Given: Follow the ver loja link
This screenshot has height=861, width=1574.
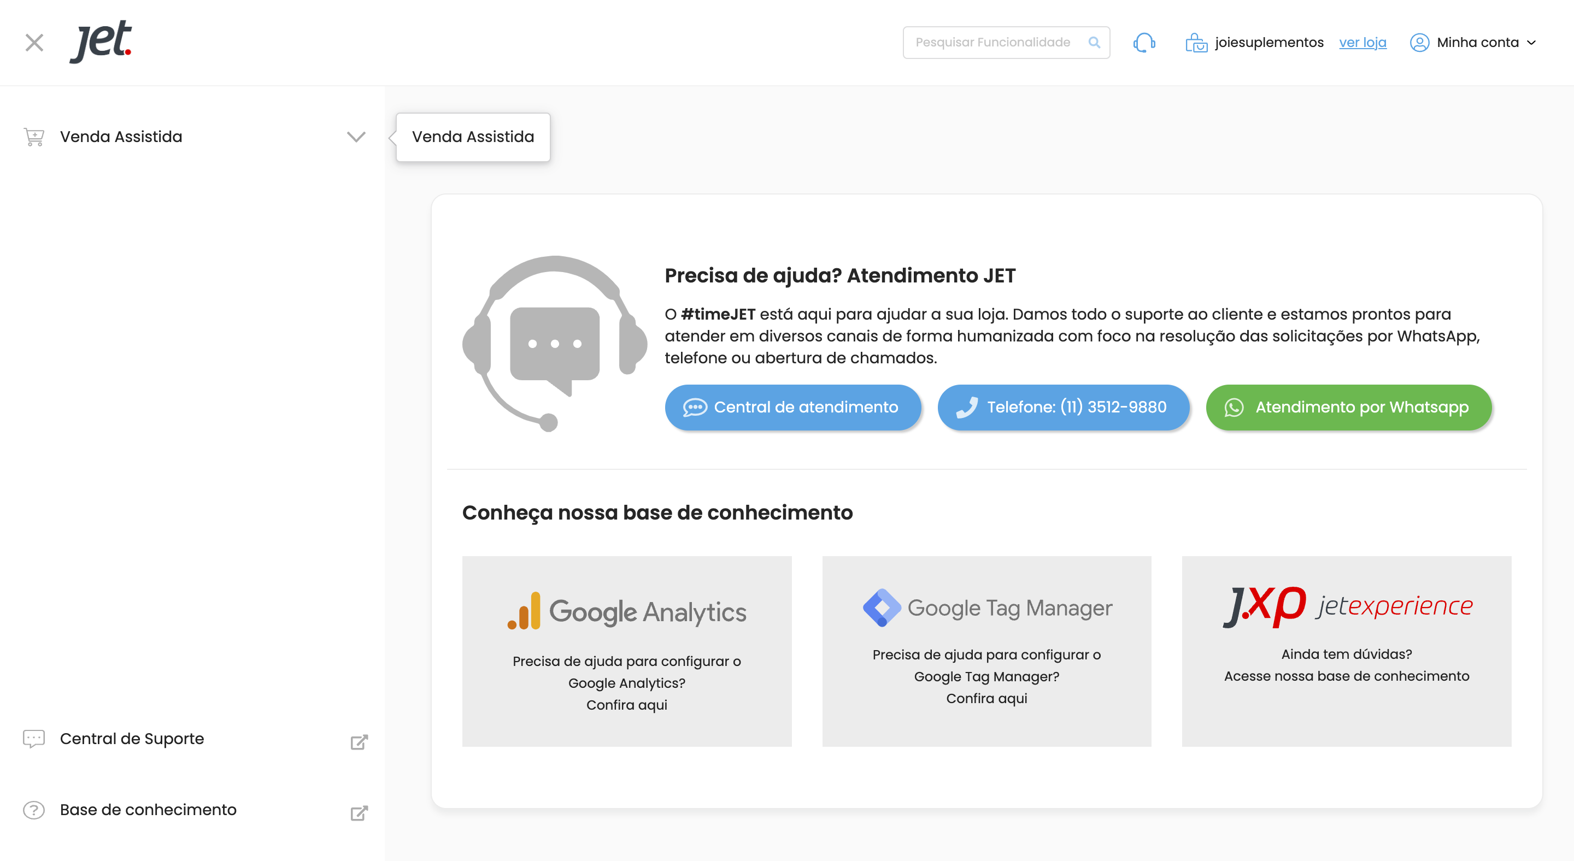Looking at the screenshot, I should (x=1362, y=43).
